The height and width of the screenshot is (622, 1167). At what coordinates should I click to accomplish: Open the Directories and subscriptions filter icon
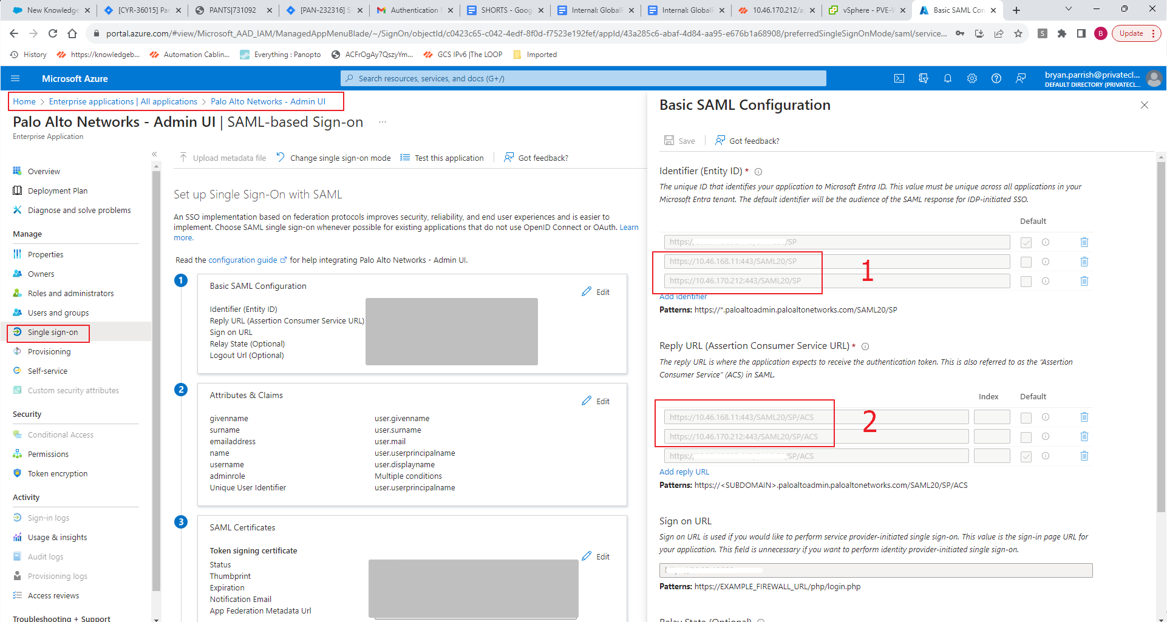click(924, 78)
